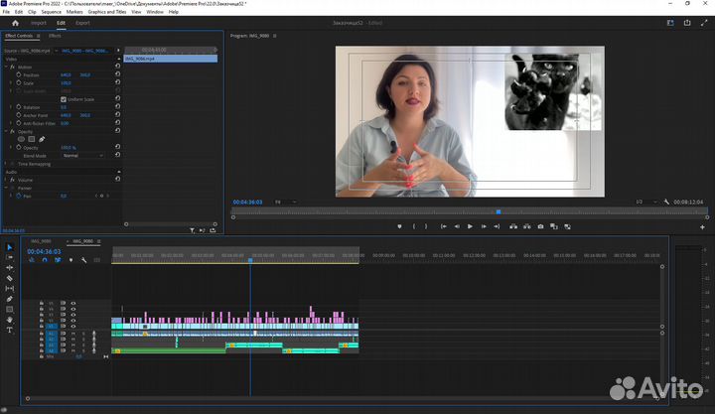The height and width of the screenshot is (414, 715).
Task: Open the Sequence menu
Action: click(x=51, y=12)
